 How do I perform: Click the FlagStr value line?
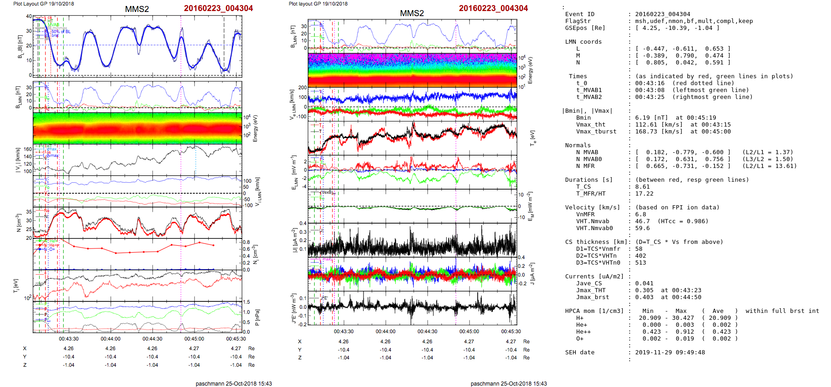click(694, 21)
